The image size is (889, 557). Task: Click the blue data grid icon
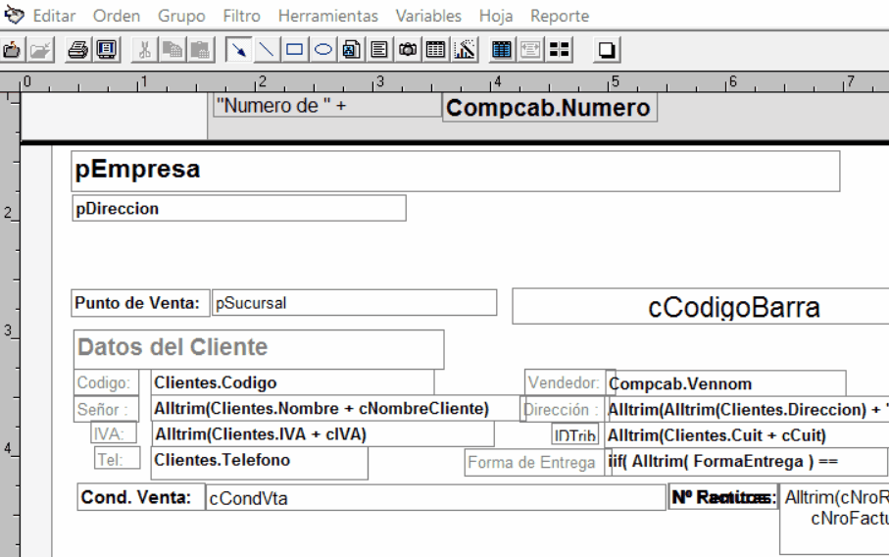point(502,50)
